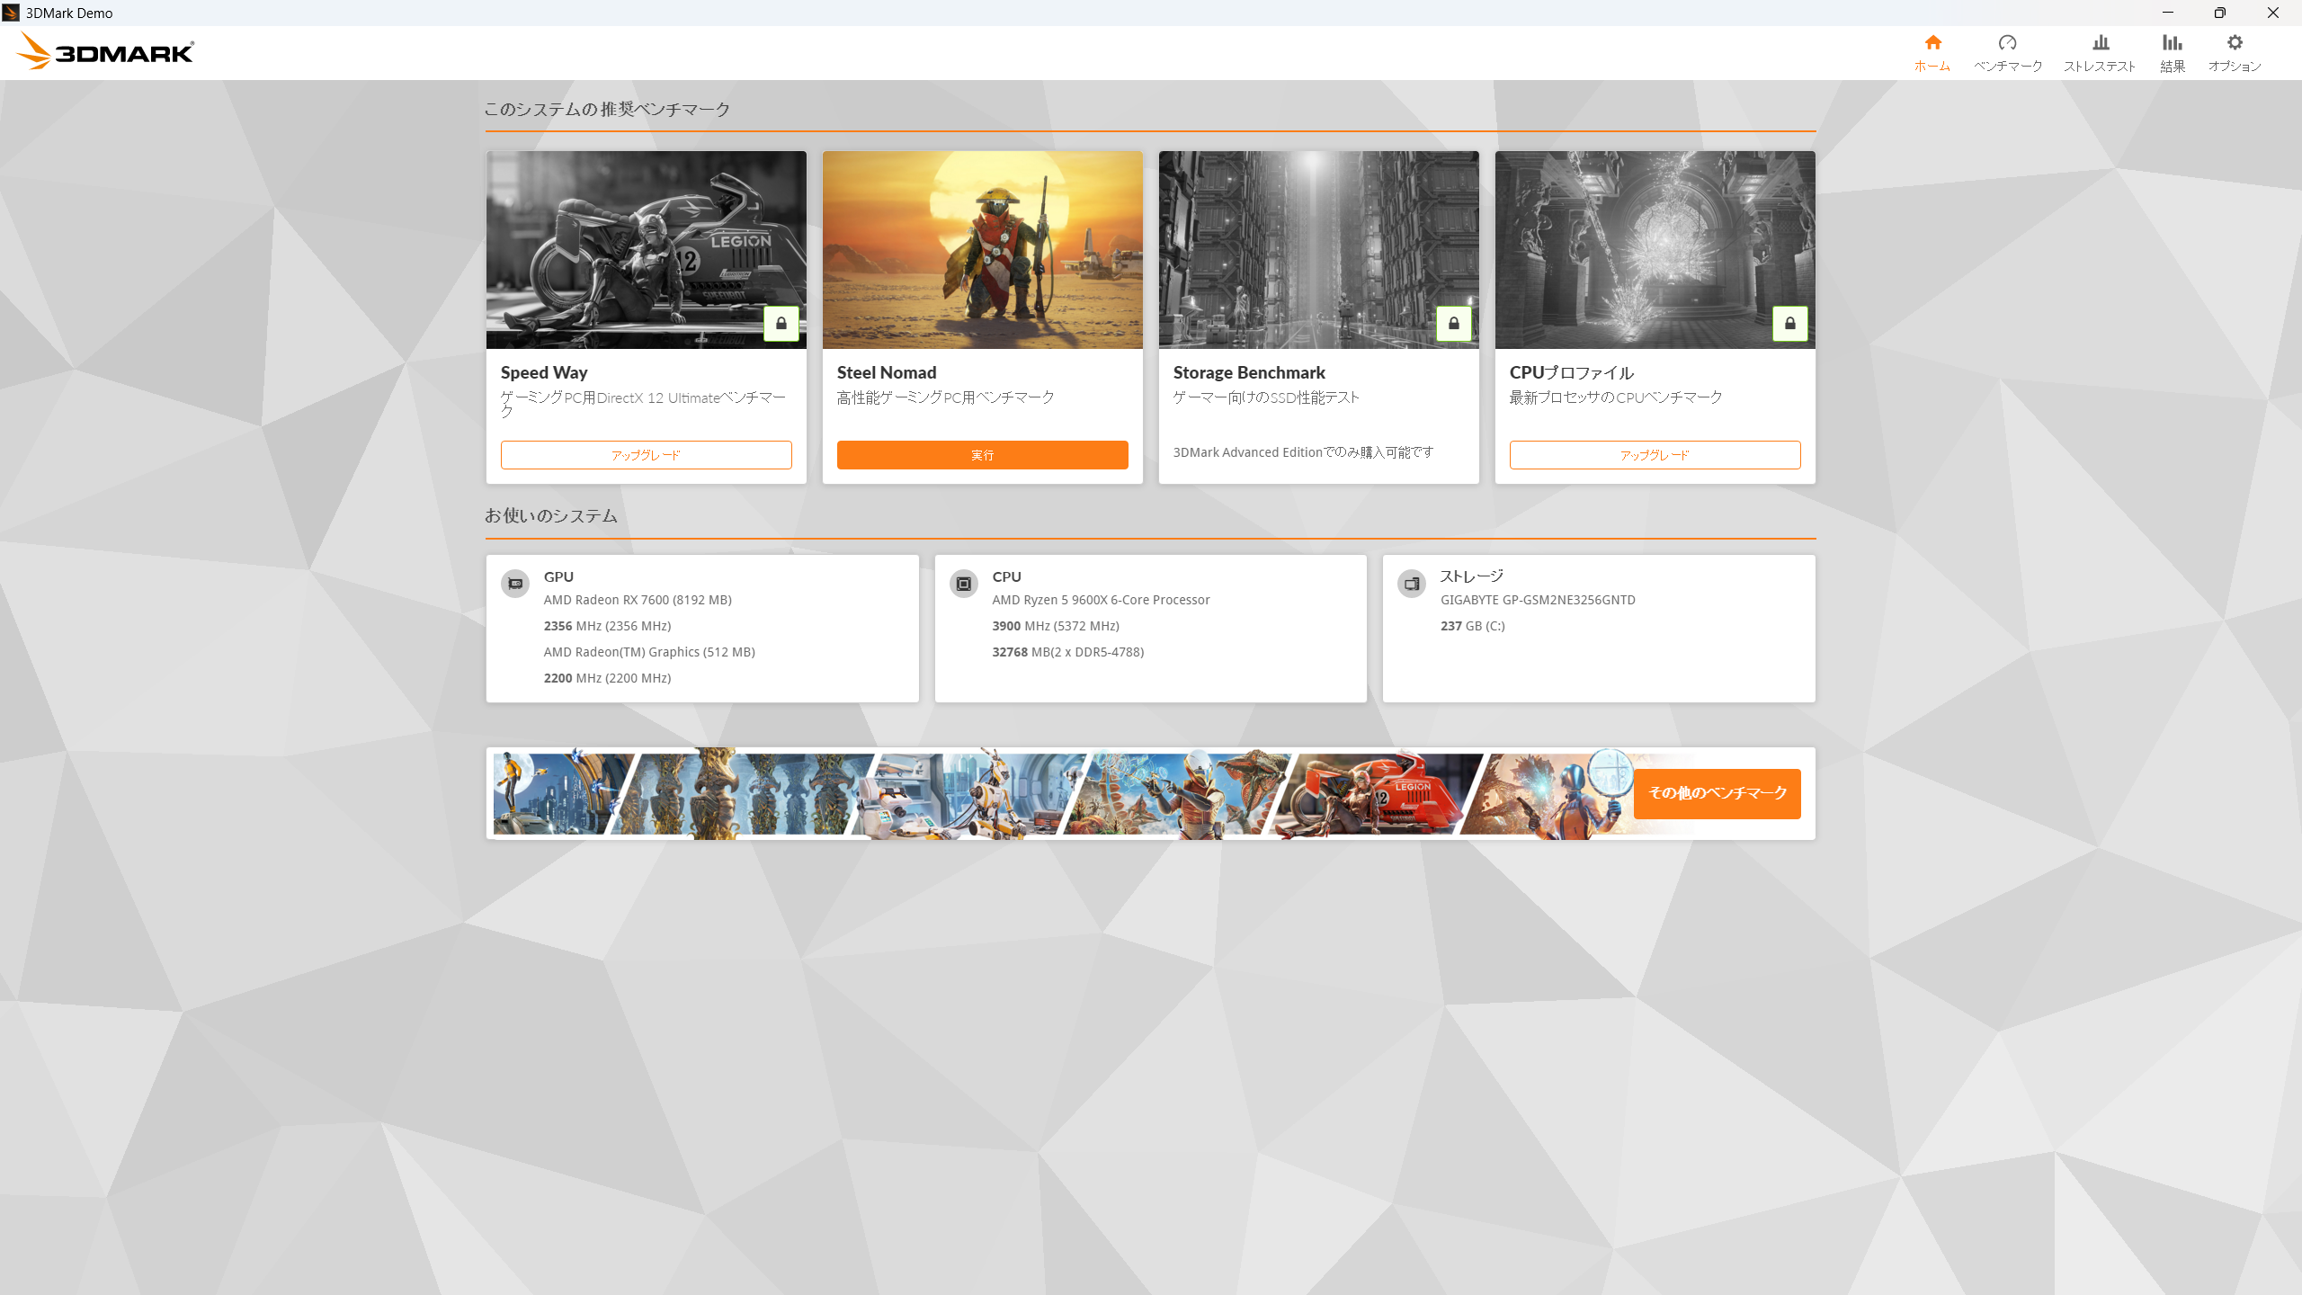
Task: Select text GIGABYTE GP-GSM2NE3256GNTD
Action: point(1538,600)
